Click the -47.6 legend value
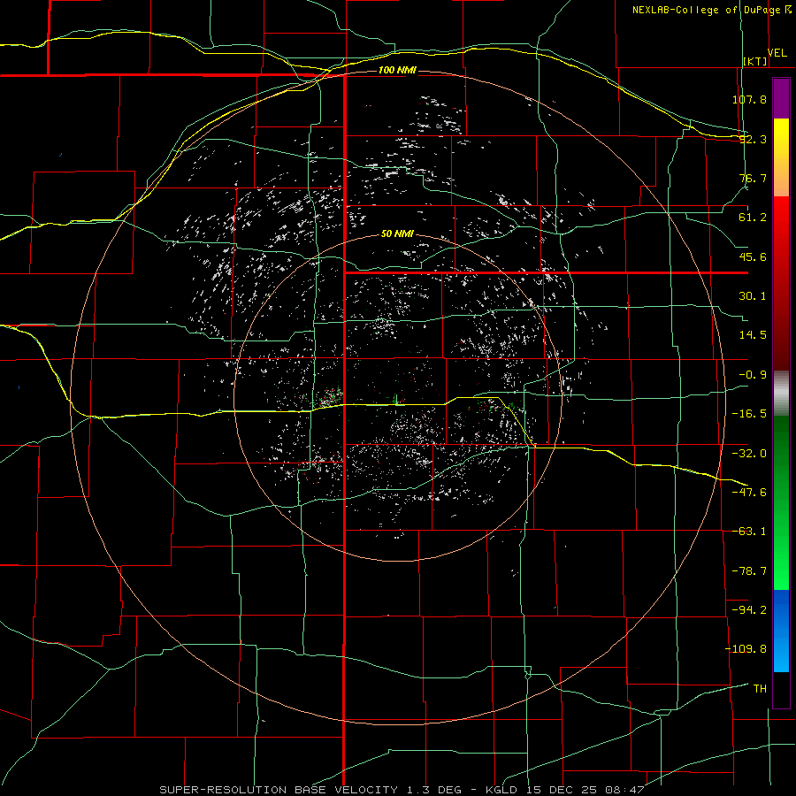This screenshot has height=796, width=796. [749, 493]
